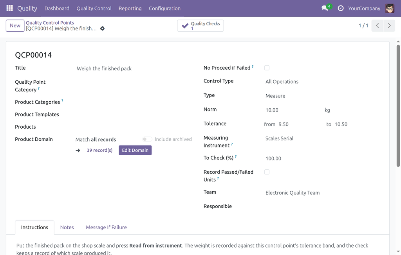Open the Control Type dropdown
Viewport: 401px width, 255px height.
click(x=322, y=81)
